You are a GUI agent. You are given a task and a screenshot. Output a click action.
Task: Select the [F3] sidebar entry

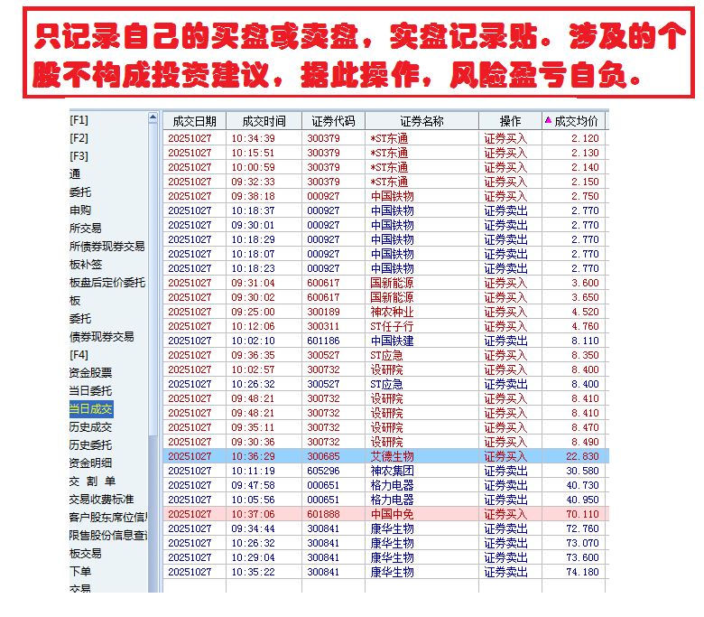79,156
